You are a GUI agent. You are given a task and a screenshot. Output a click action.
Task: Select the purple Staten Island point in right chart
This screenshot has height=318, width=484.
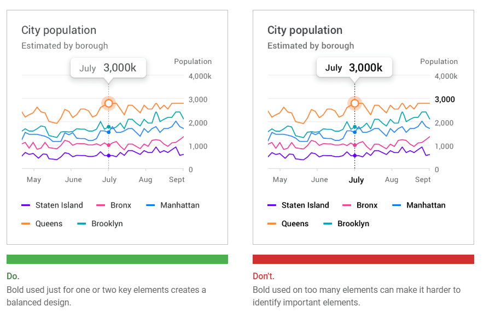354,156
